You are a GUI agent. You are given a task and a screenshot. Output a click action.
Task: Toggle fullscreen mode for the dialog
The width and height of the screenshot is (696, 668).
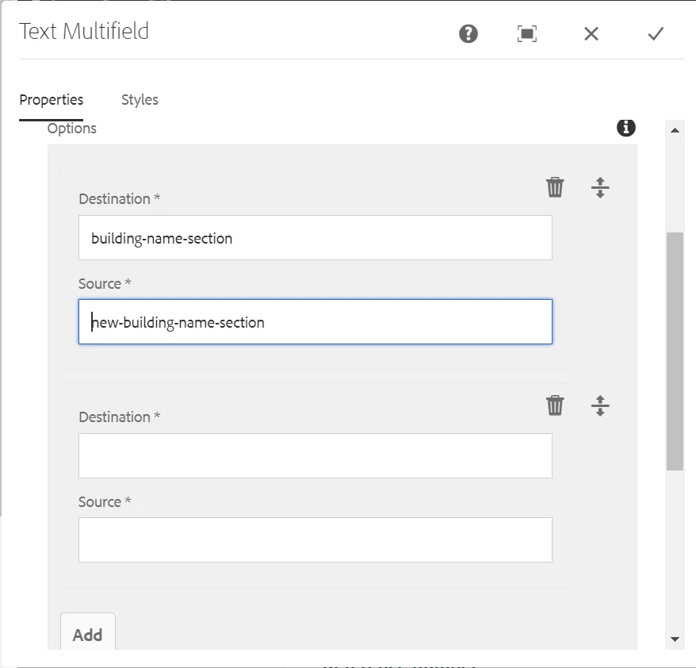527,33
